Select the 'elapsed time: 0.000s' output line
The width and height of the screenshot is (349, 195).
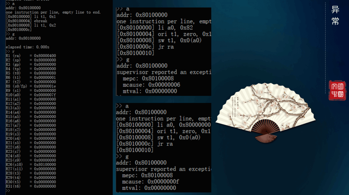tap(27, 47)
